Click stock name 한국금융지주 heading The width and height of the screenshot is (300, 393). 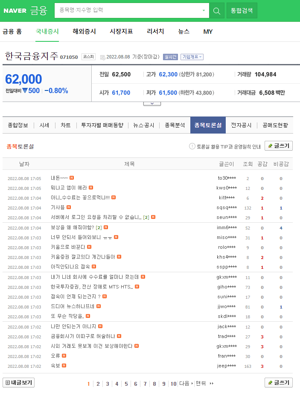[x=32, y=56]
